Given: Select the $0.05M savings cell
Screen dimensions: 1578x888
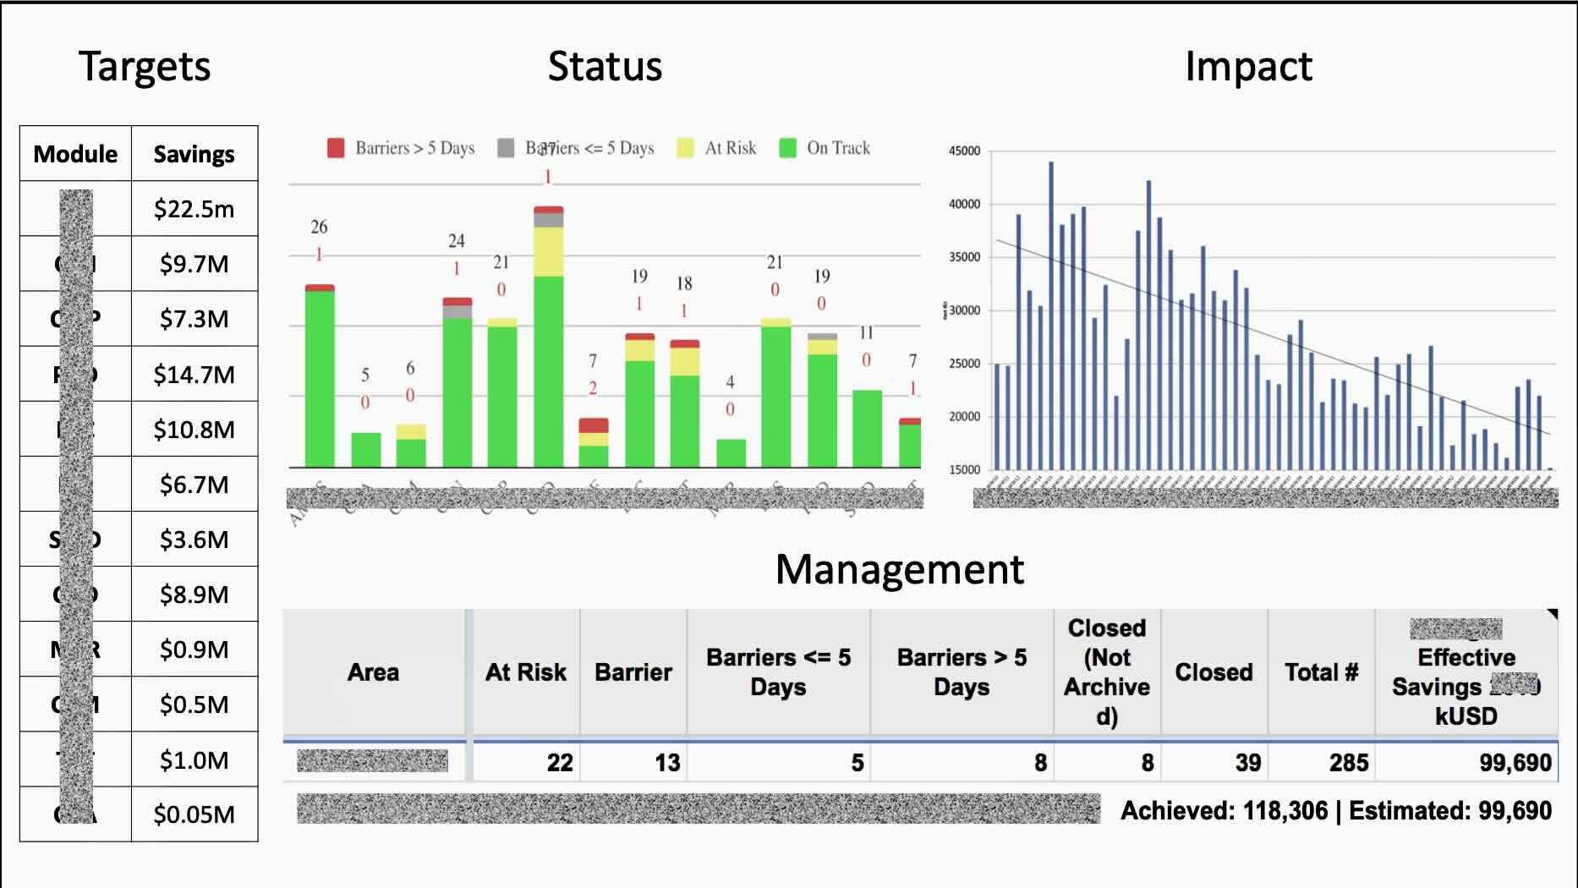Looking at the screenshot, I should (195, 814).
